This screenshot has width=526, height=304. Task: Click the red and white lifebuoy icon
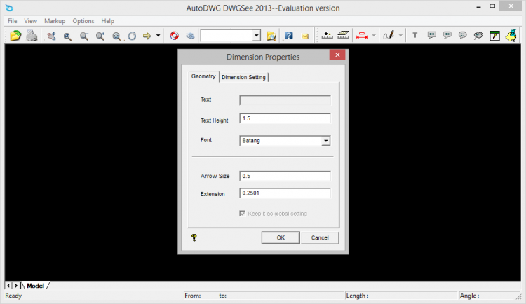click(x=175, y=36)
